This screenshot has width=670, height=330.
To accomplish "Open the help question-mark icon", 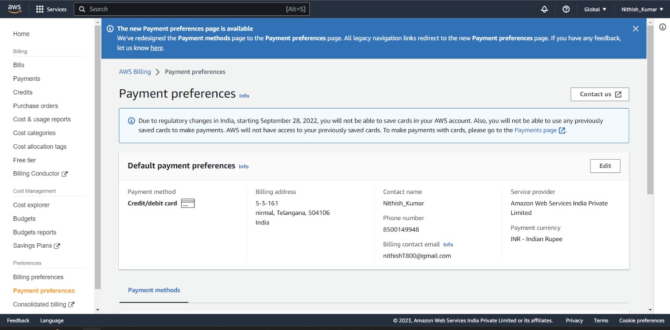I will point(566,9).
